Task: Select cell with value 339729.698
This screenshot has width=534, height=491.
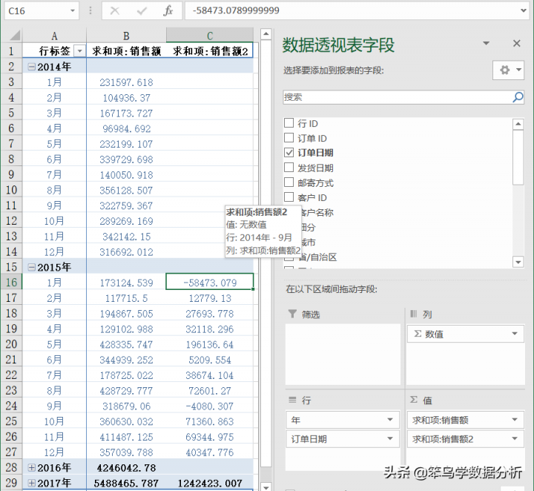Action: [x=126, y=159]
